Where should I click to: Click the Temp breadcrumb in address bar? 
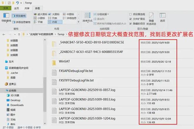tap(61, 34)
